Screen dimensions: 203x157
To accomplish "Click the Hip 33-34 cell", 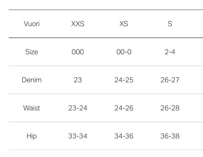I will coord(78,136).
